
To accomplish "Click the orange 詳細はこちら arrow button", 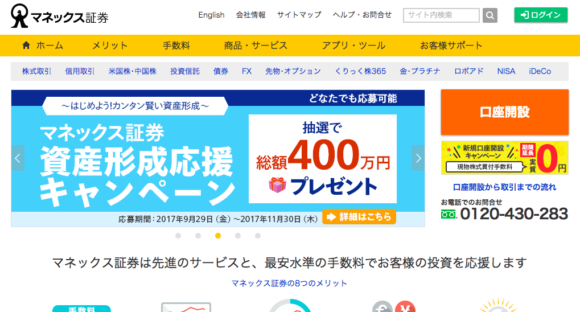I will point(359,217).
